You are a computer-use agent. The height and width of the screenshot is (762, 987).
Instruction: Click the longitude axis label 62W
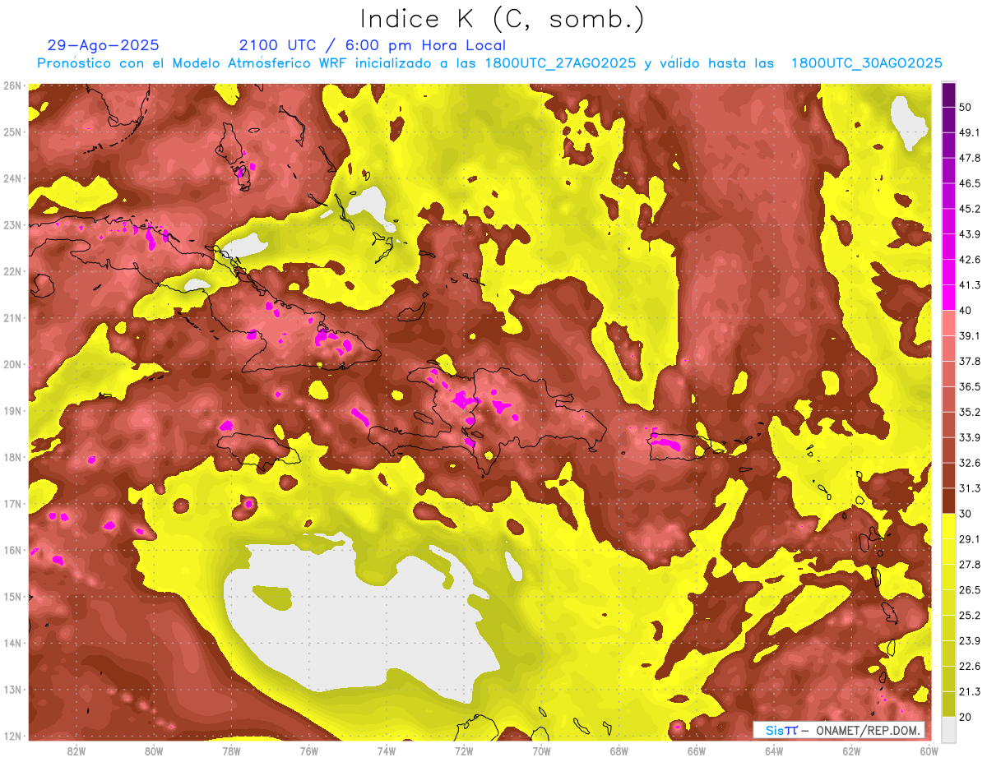[x=851, y=750]
